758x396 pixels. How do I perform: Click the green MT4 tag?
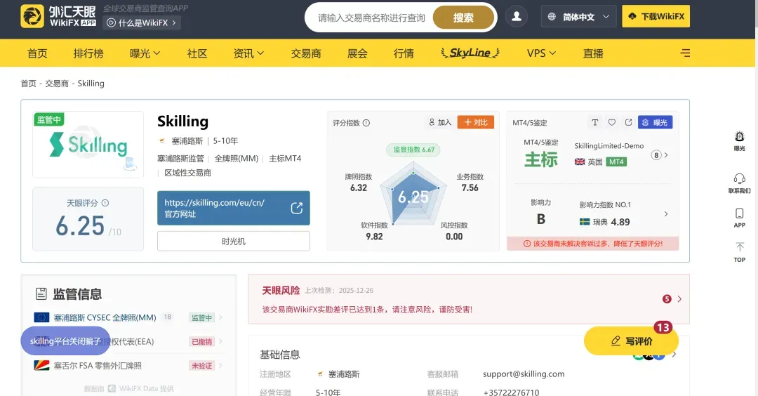pyautogui.click(x=616, y=161)
